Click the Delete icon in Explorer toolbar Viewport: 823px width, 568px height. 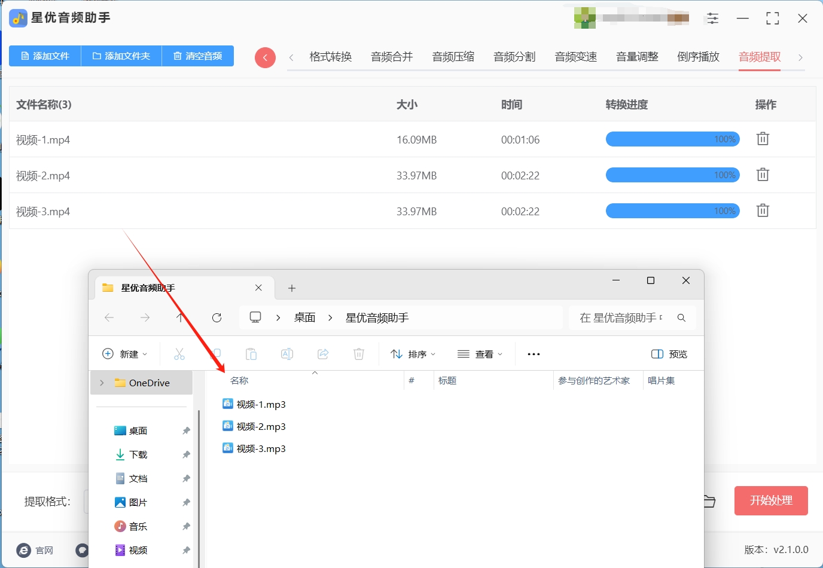(359, 354)
